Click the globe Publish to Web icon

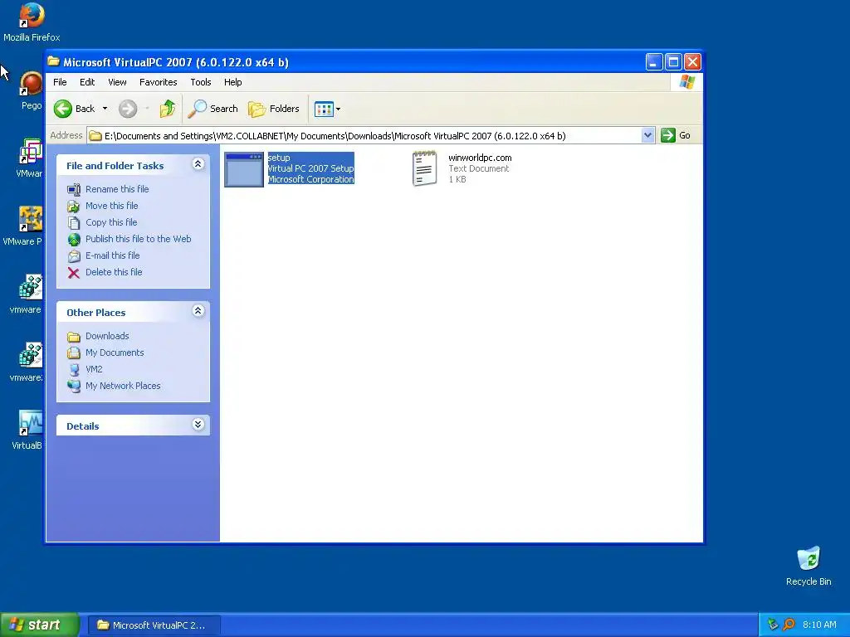(x=74, y=240)
